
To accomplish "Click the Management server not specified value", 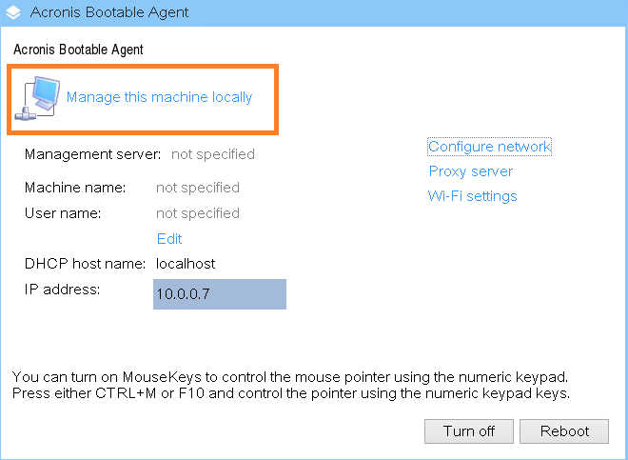I will [213, 154].
